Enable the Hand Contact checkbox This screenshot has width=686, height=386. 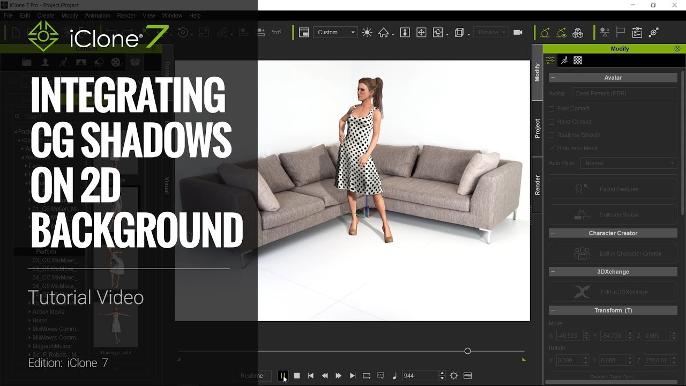tap(551, 122)
